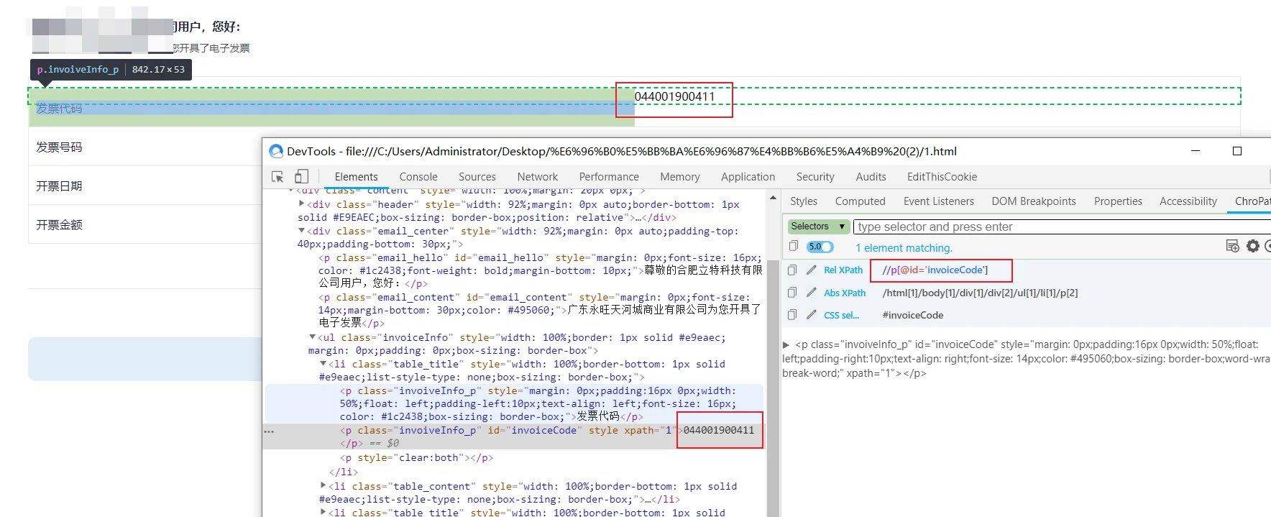Copy the CSS selector value icon
Image resolution: width=1271 pixels, height=517 pixels.
pos(791,315)
